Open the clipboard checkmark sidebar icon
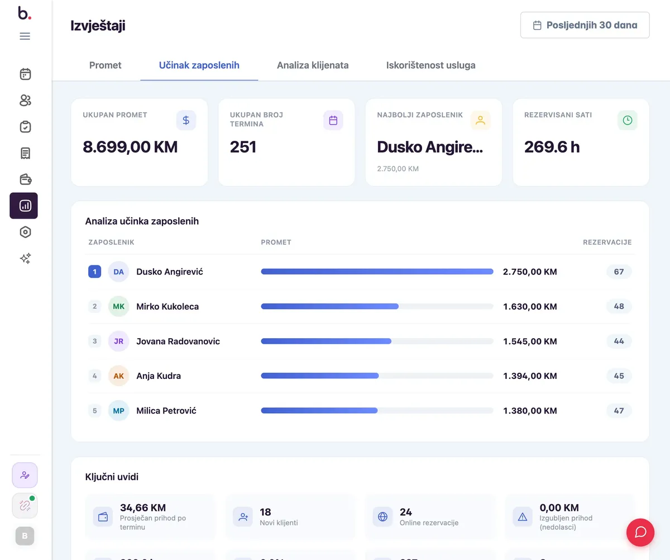 pyautogui.click(x=25, y=127)
